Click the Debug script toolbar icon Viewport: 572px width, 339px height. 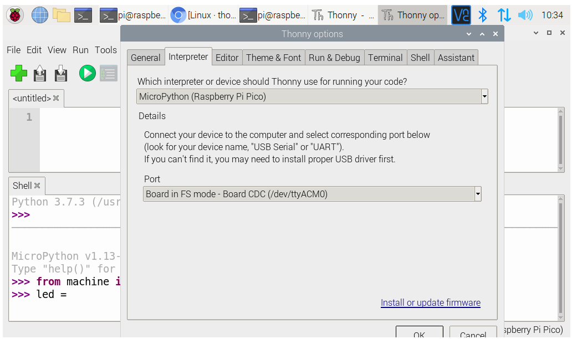108,73
